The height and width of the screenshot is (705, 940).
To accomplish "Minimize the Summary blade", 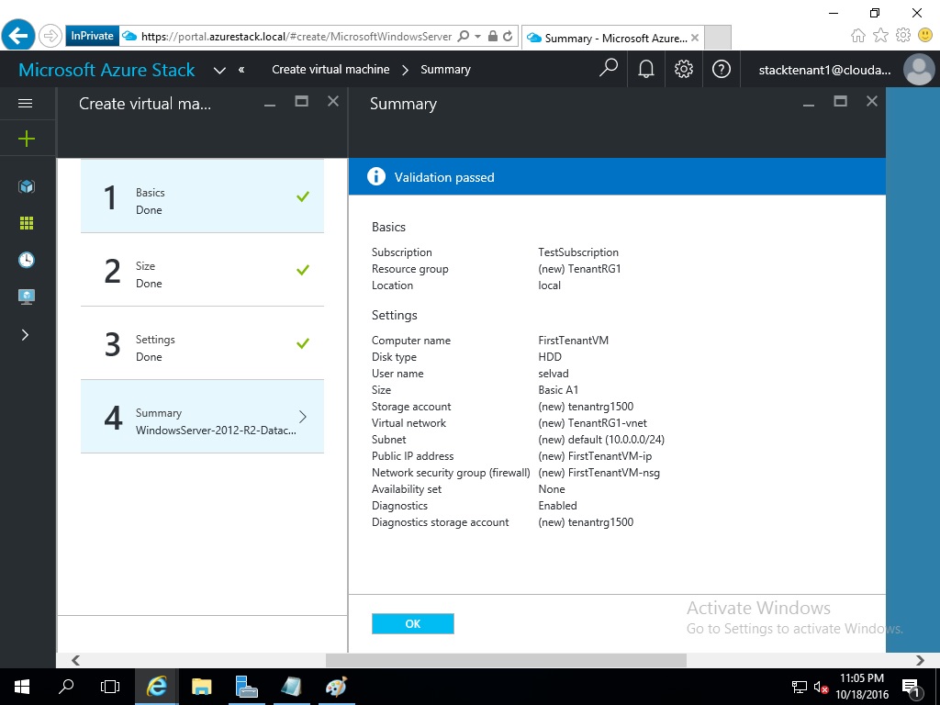I will click(809, 103).
